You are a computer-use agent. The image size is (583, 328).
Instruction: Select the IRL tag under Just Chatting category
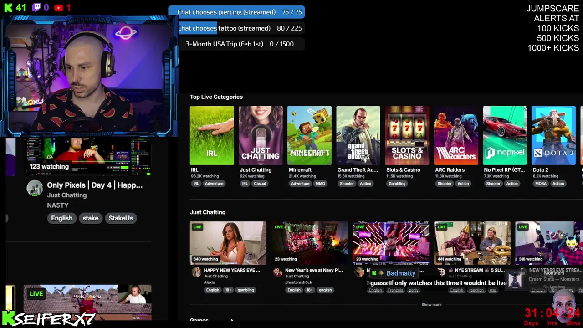click(x=245, y=184)
